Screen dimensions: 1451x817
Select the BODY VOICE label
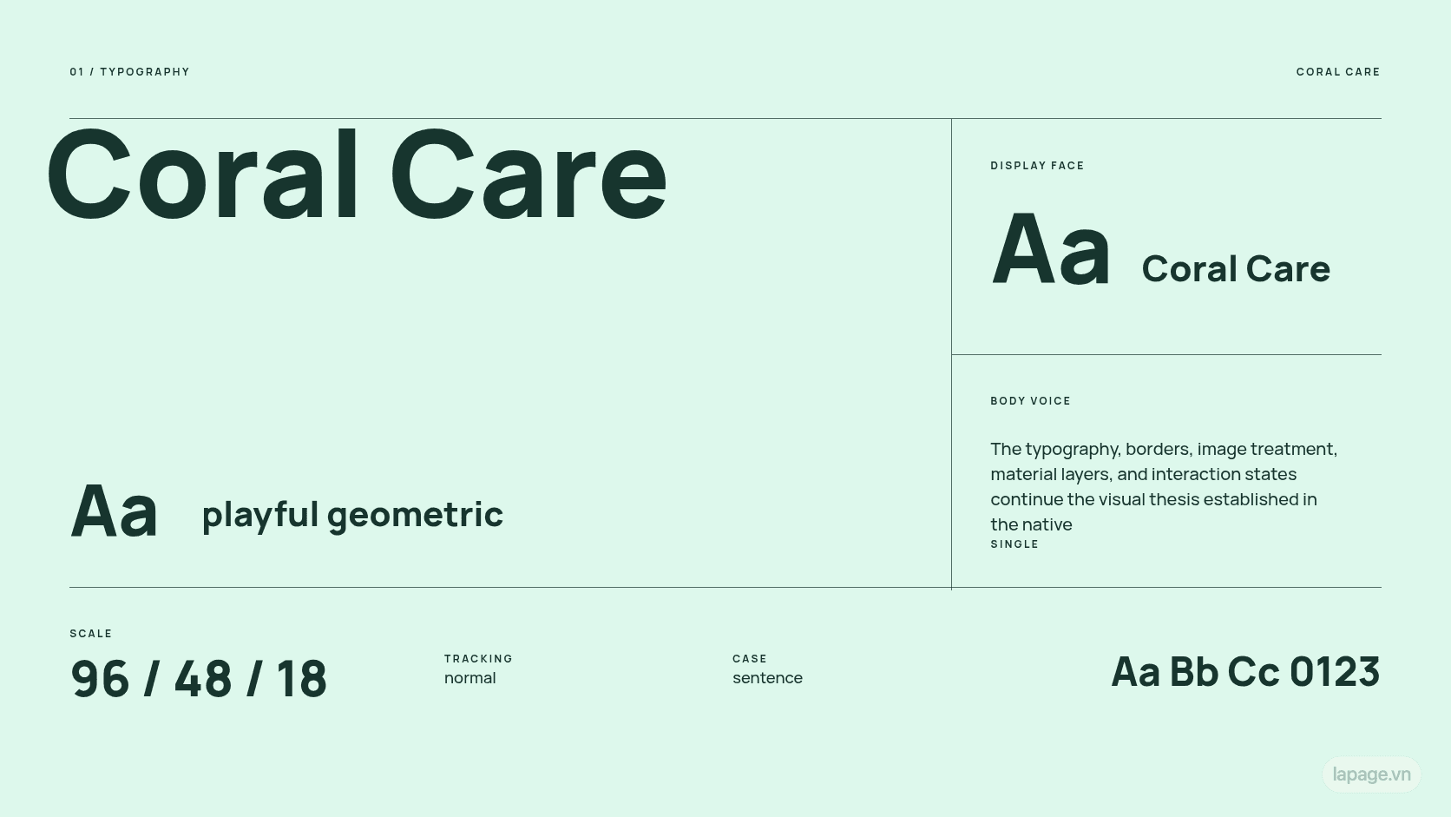pyautogui.click(x=1030, y=401)
